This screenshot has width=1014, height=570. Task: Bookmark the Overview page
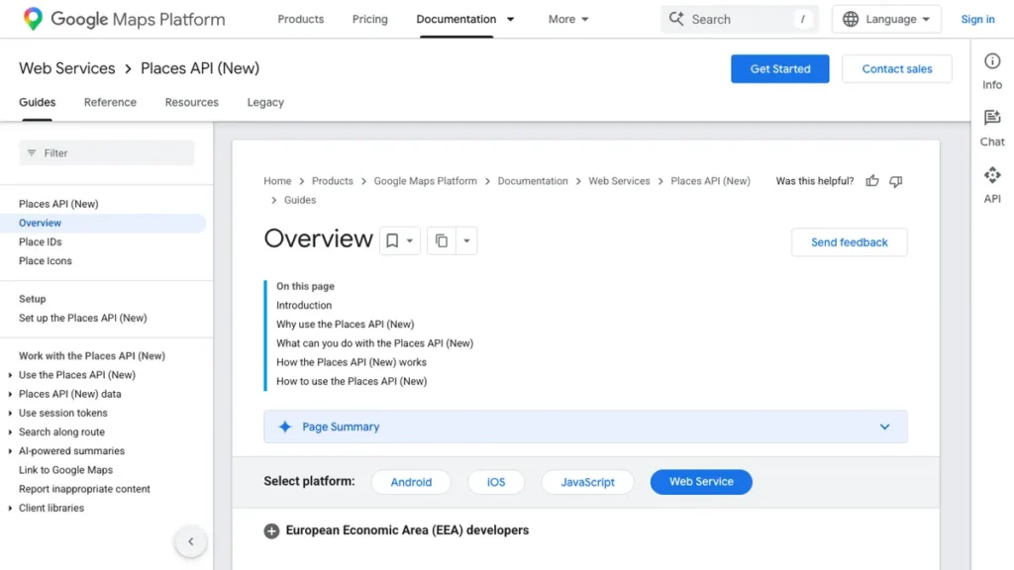(392, 241)
